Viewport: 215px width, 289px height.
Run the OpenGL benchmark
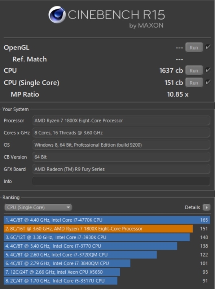pyautogui.click(x=194, y=47)
